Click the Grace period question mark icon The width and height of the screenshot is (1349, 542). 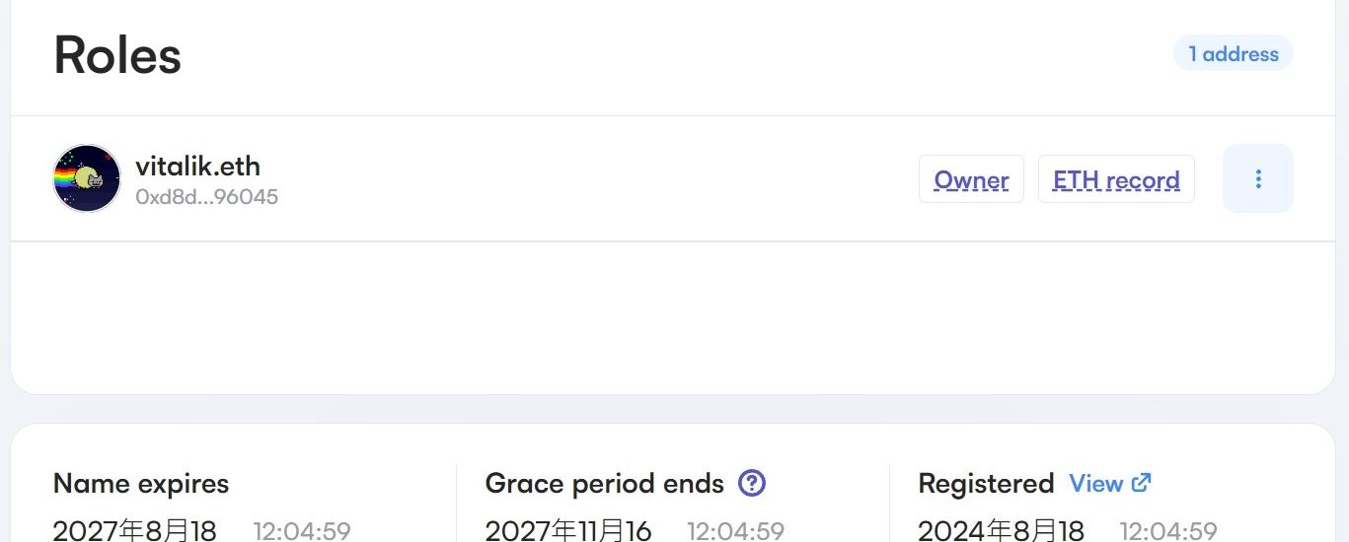click(752, 483)
